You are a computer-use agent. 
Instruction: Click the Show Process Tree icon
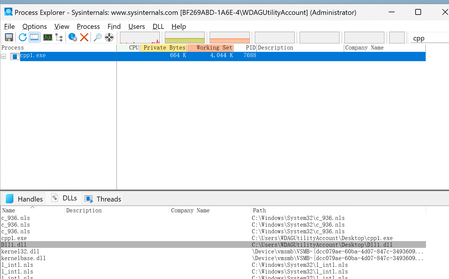click(x=59, y=37)
